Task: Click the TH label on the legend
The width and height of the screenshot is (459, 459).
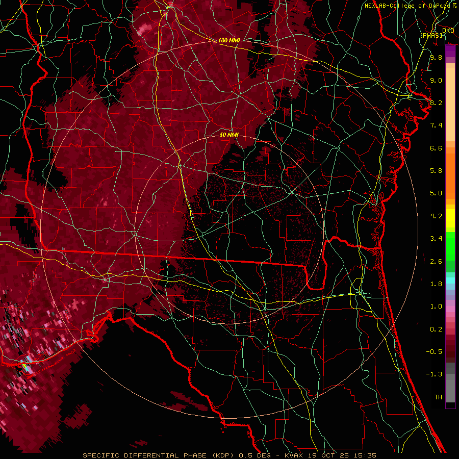Action: click(x=438, y=397)
